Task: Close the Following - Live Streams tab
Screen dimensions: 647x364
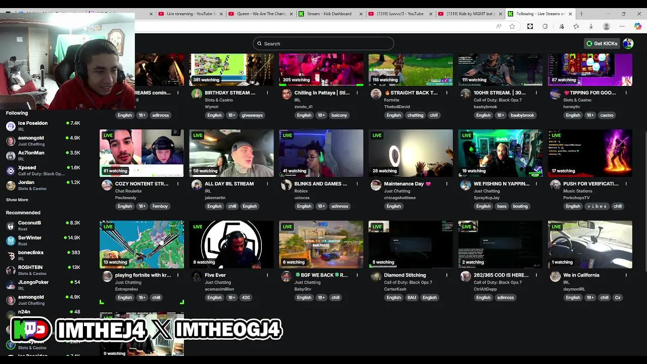Action: tap(570, 14)
